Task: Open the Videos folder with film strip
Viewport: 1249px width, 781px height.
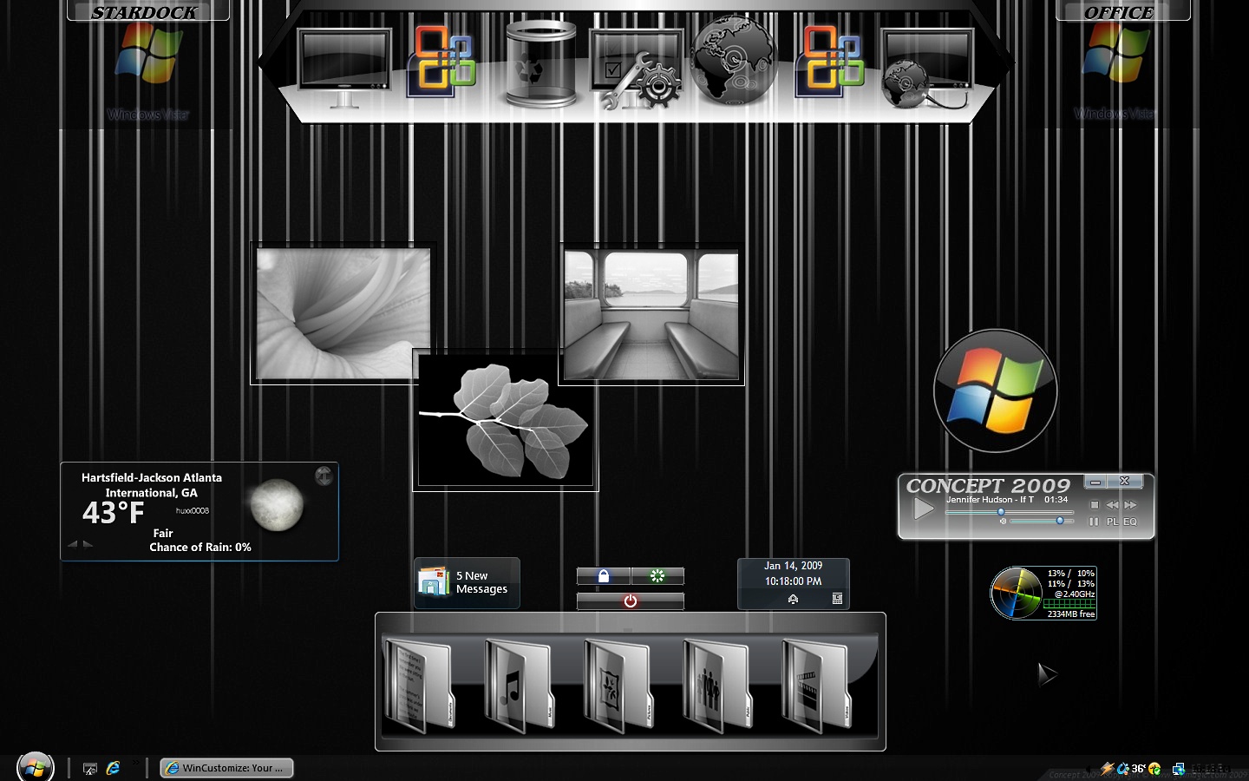Action: click(816, 686)
